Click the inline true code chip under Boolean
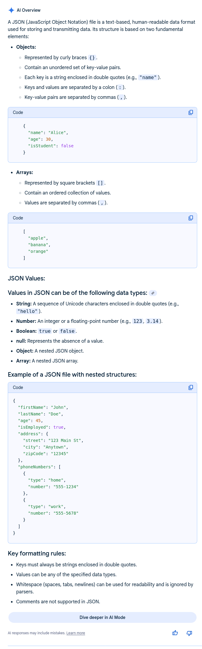The width and height of the screenshot is (202, 649). click(x=45, y=331)
